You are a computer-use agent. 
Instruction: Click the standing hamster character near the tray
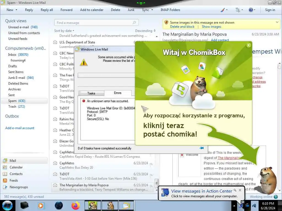pyautogui.click(x=267, y=180)
